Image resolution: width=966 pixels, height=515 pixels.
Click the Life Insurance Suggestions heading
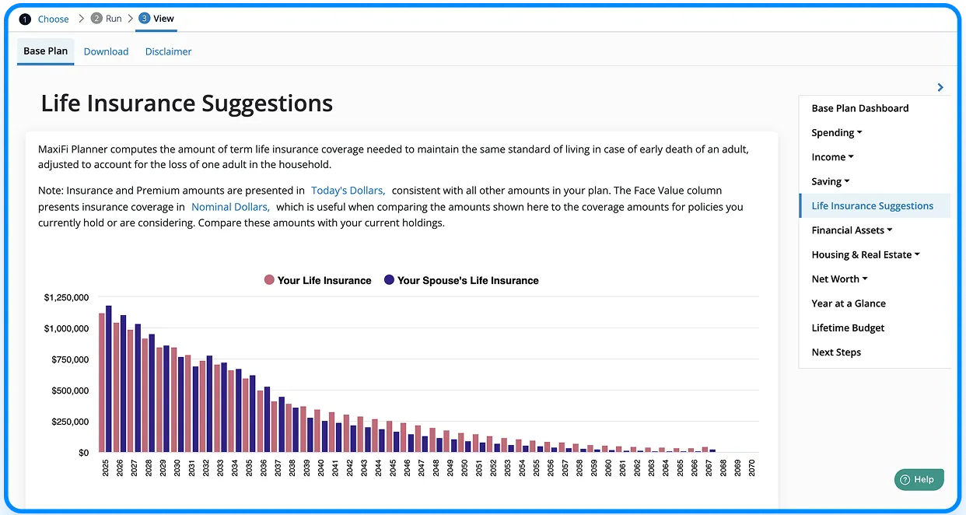pos(187,103)
